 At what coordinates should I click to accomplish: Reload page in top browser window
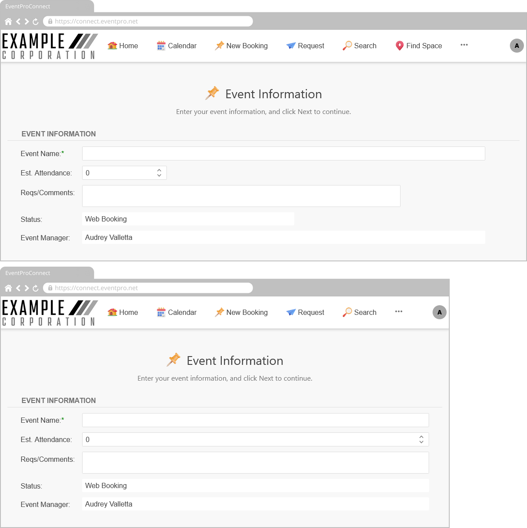[x=36, y=21]
